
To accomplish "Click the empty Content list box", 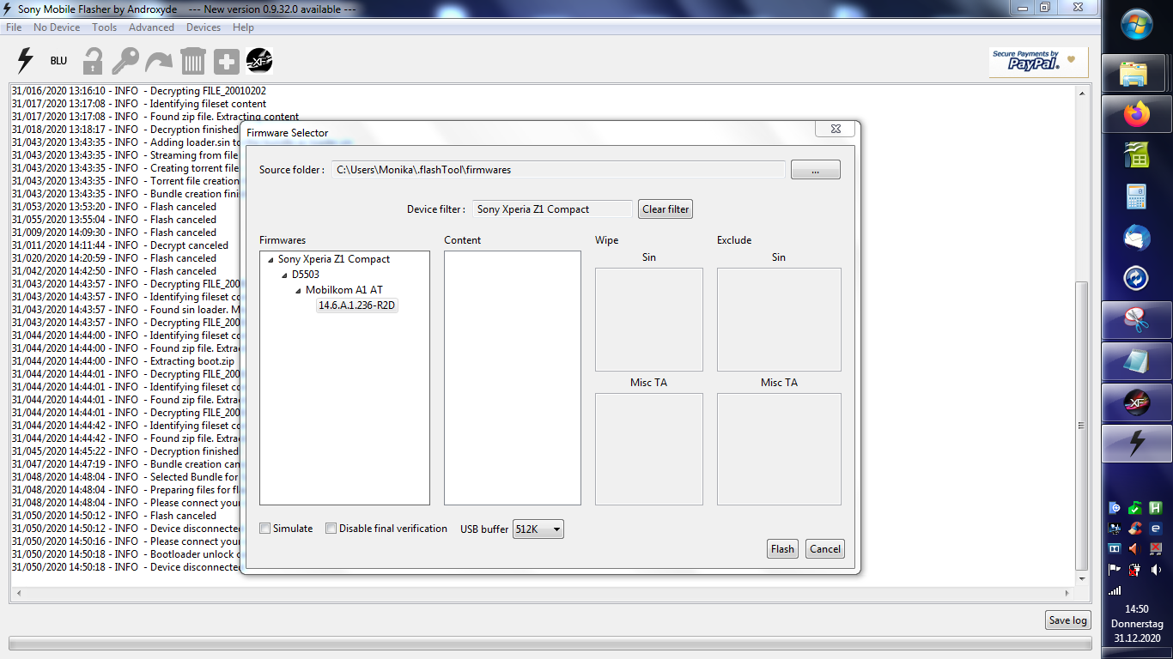I will [x=513, y=378].
